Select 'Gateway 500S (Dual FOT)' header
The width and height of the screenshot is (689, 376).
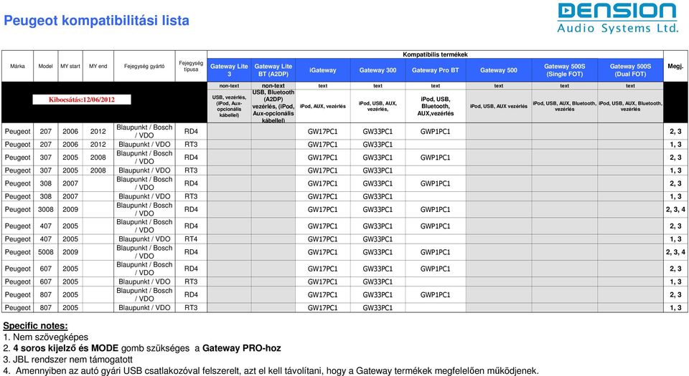(x=630, y=70)
